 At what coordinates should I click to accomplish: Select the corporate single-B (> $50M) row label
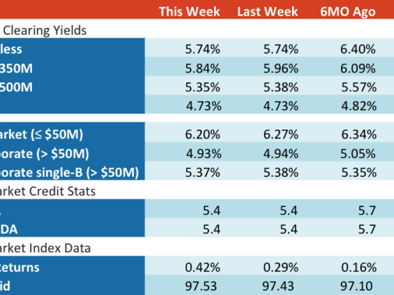point(69,172)
